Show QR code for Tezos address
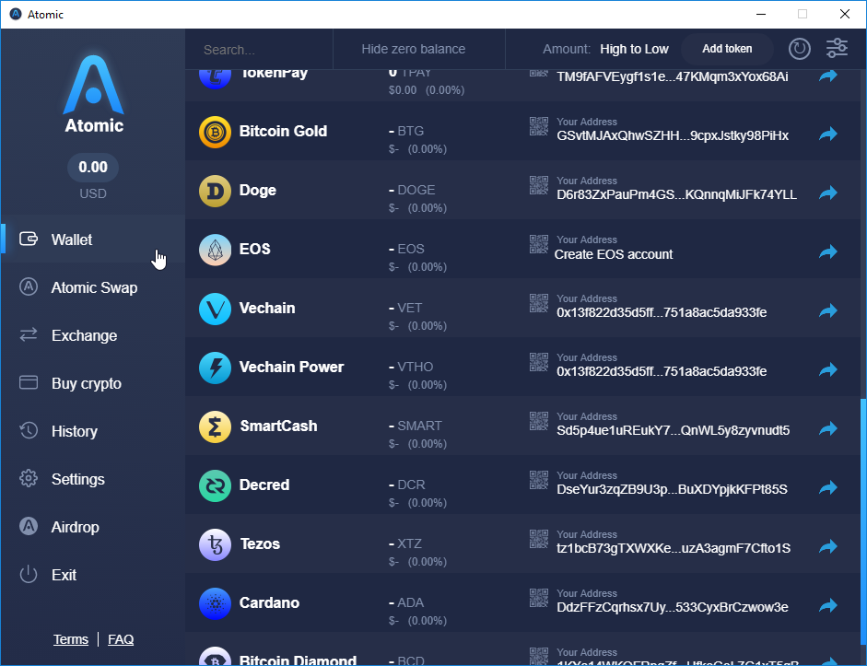Screen dimensions: 867x666 pos(539,539)
